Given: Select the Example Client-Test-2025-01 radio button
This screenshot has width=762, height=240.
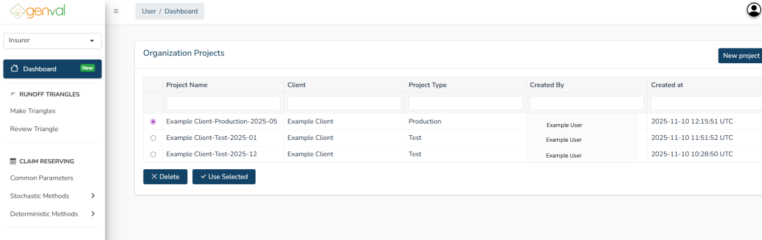Looking at the screenshot, I should pos(153,138).
